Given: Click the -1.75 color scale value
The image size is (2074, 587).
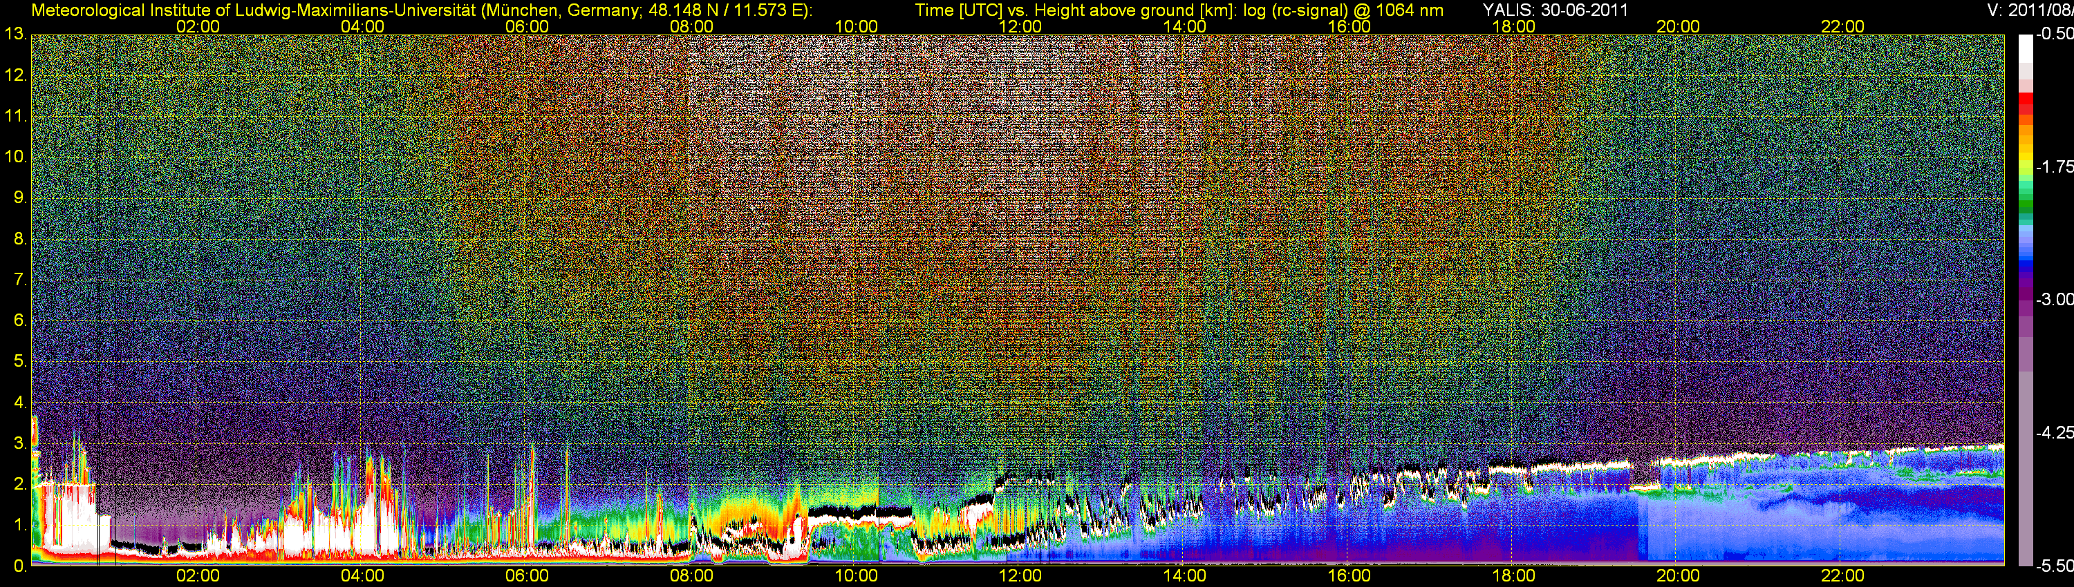Looking at the screenshot, I should click(2054, 167).
